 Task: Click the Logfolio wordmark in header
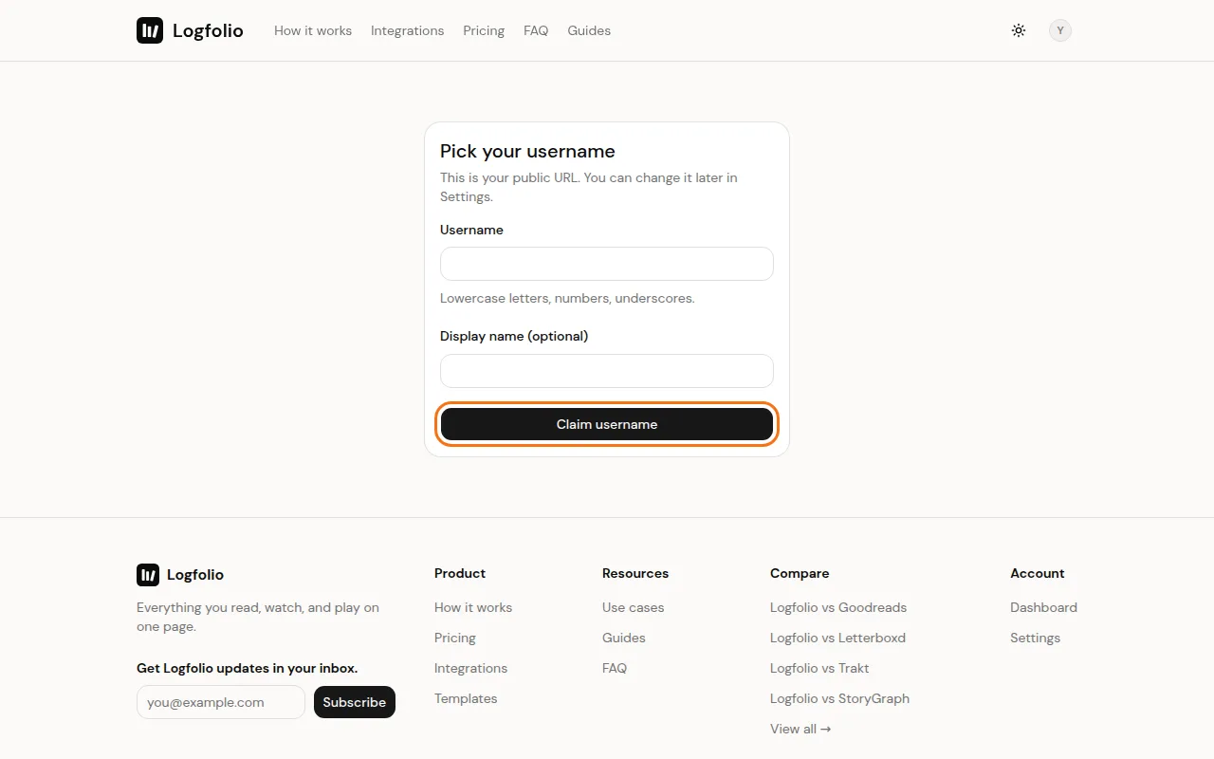(x=208, y=30)
